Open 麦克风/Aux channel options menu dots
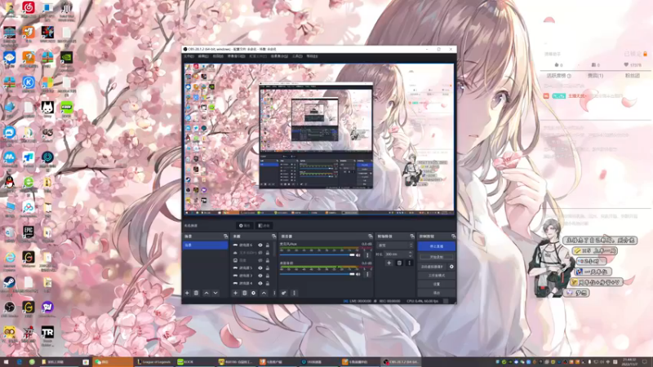 [367, 255]
